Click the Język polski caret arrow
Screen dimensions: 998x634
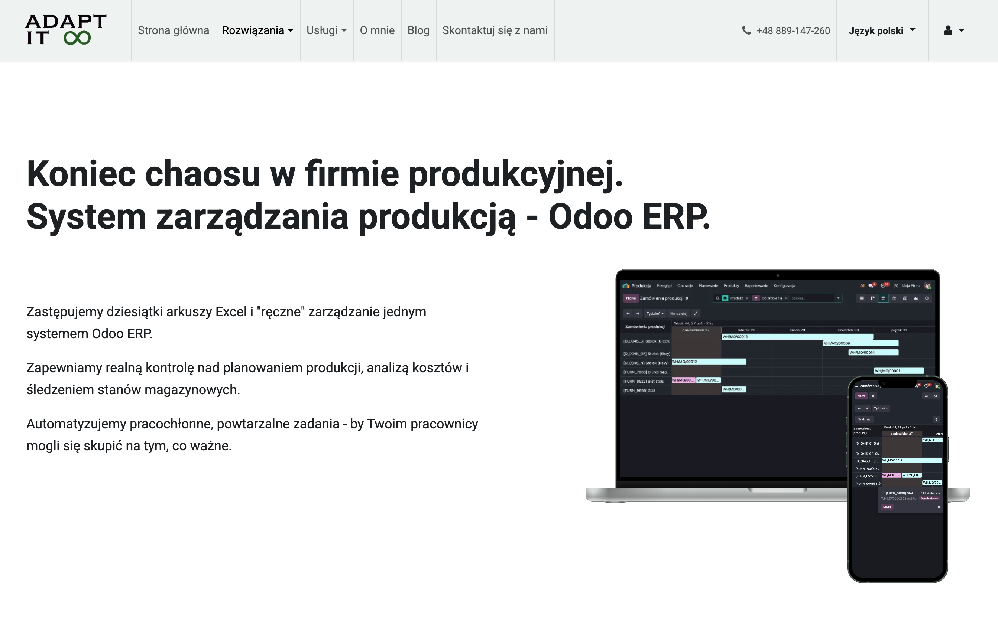[x=912, y=30]
